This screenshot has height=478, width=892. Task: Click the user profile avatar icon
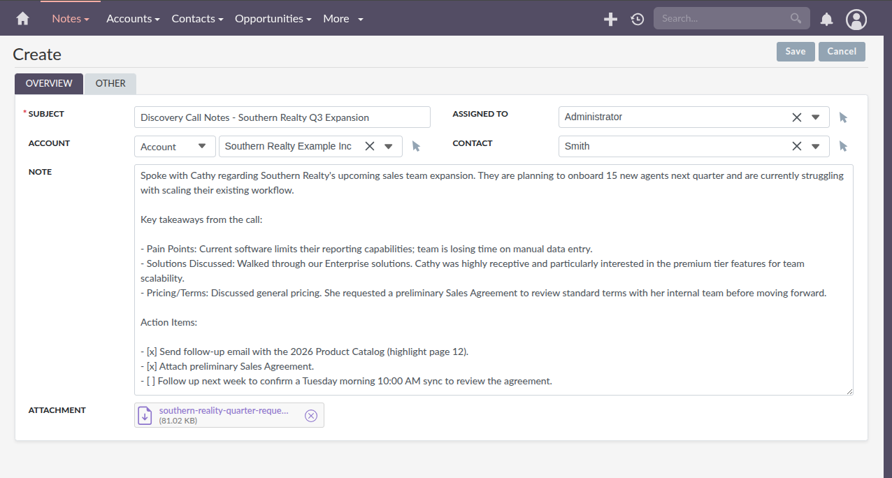tap(856, 19)
